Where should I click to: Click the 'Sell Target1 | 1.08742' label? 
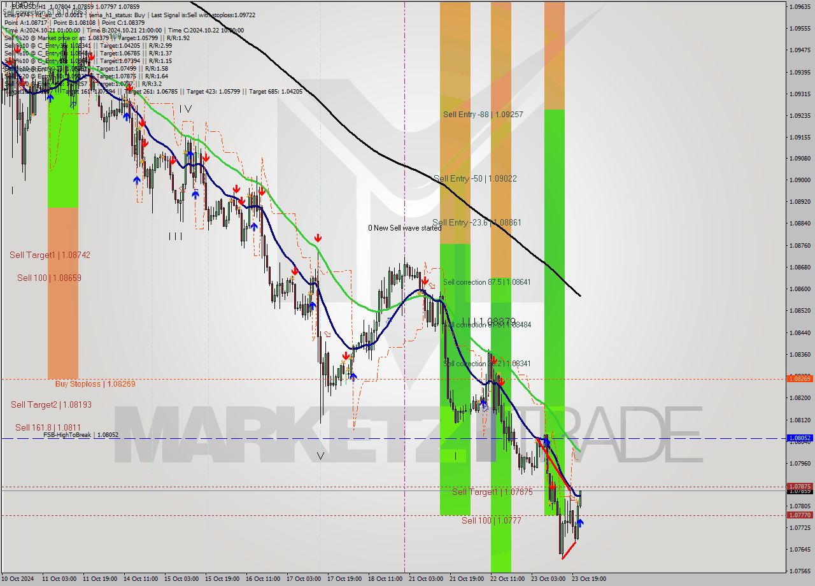click(50, 255)
